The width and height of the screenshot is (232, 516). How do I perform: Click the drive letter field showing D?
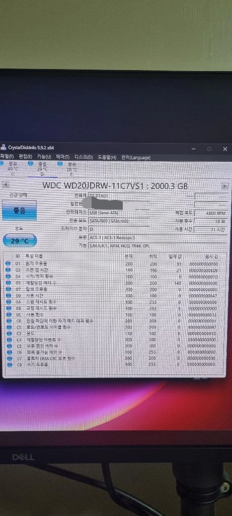click(119, 229)
